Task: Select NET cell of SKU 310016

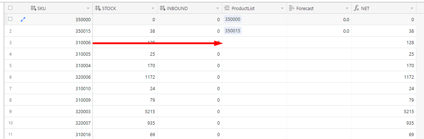Action: pyautogui.click(x=384, y=134)
